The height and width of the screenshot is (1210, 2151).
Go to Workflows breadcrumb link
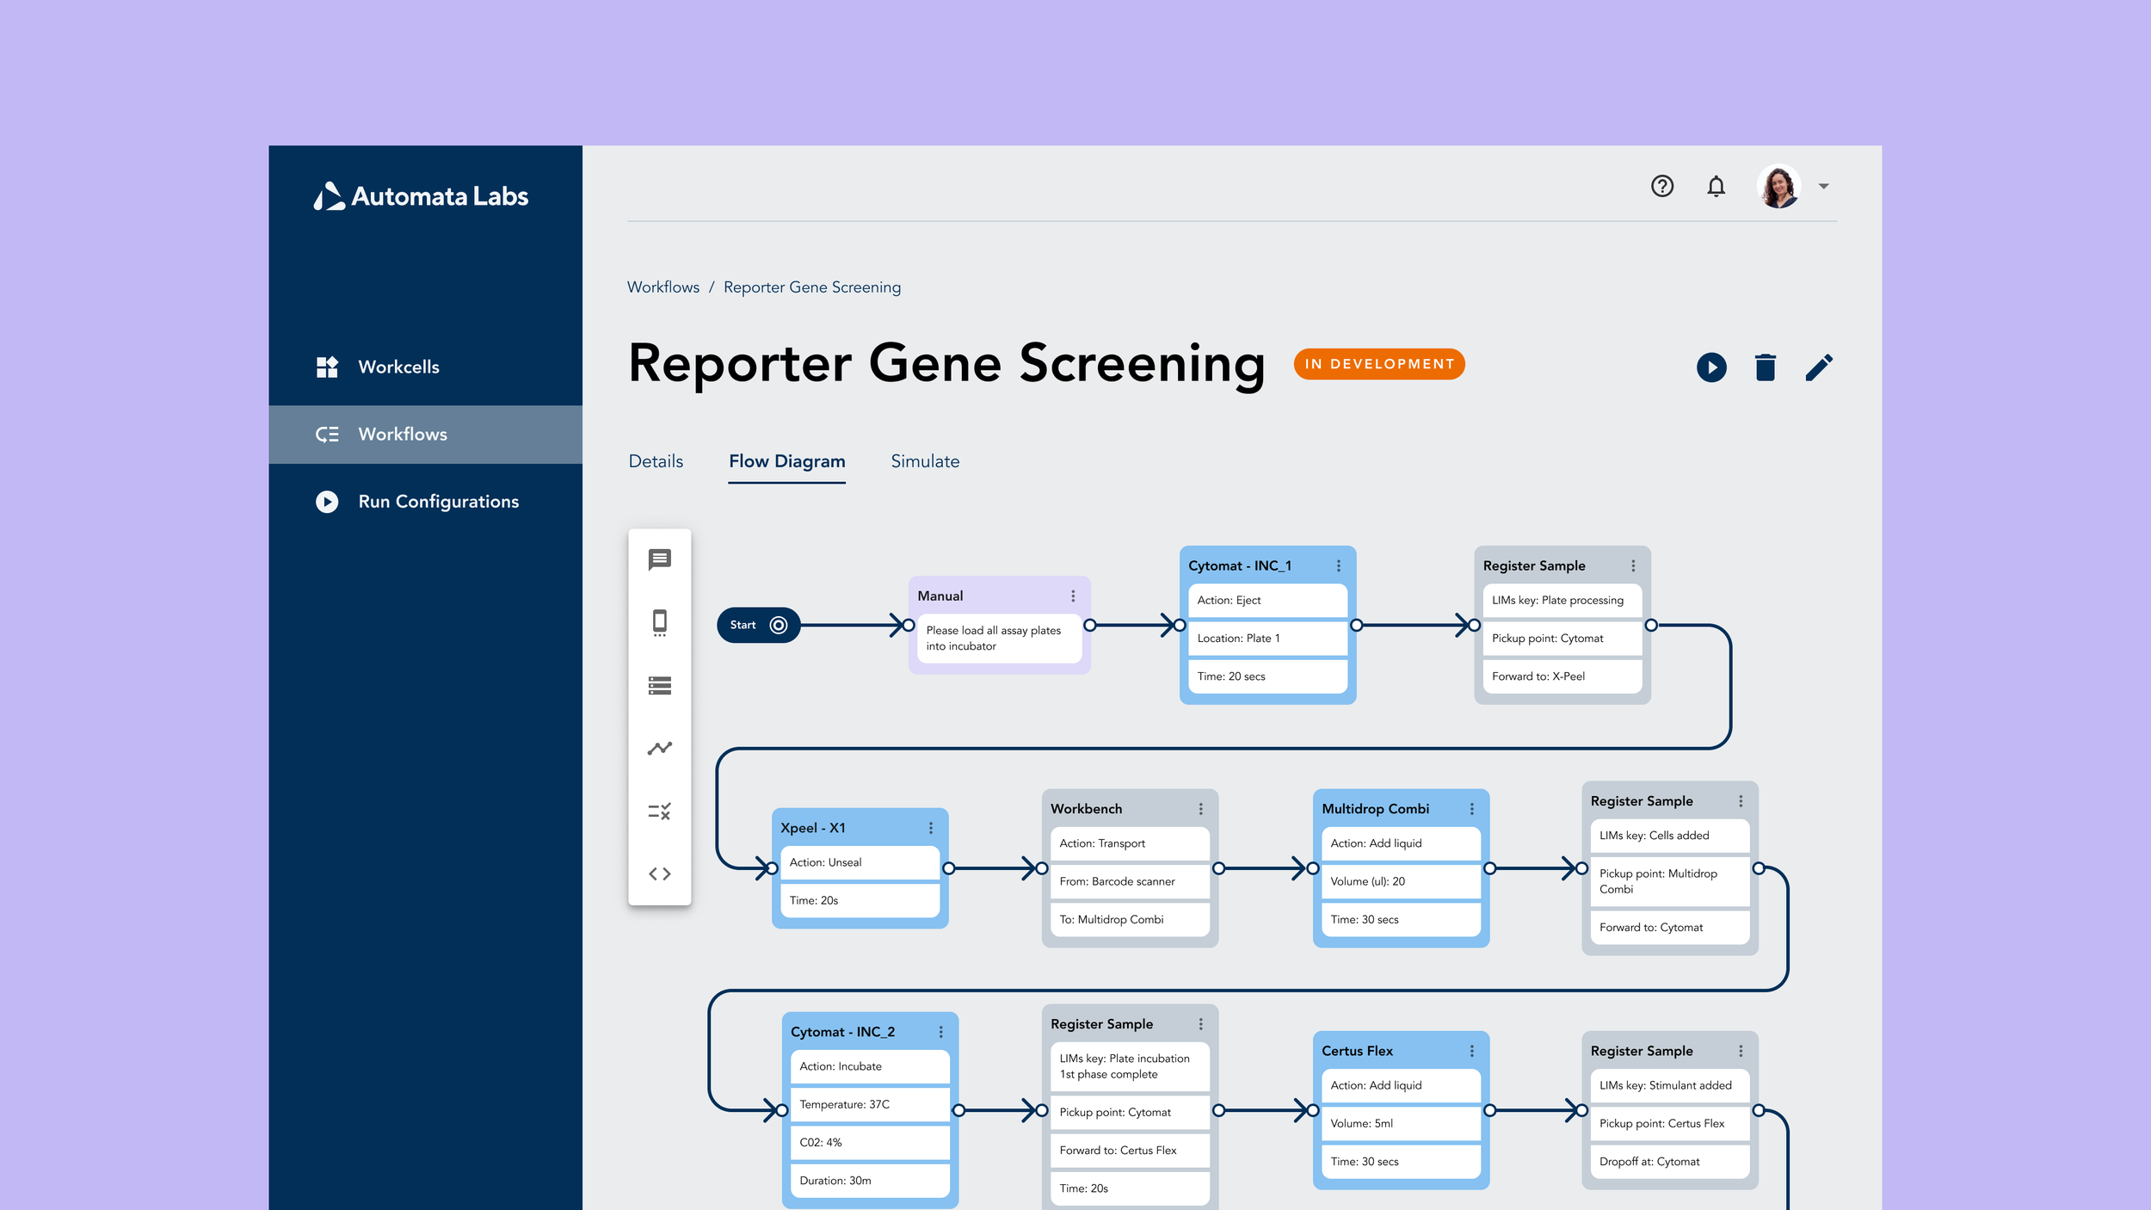(x=663, y=287)
